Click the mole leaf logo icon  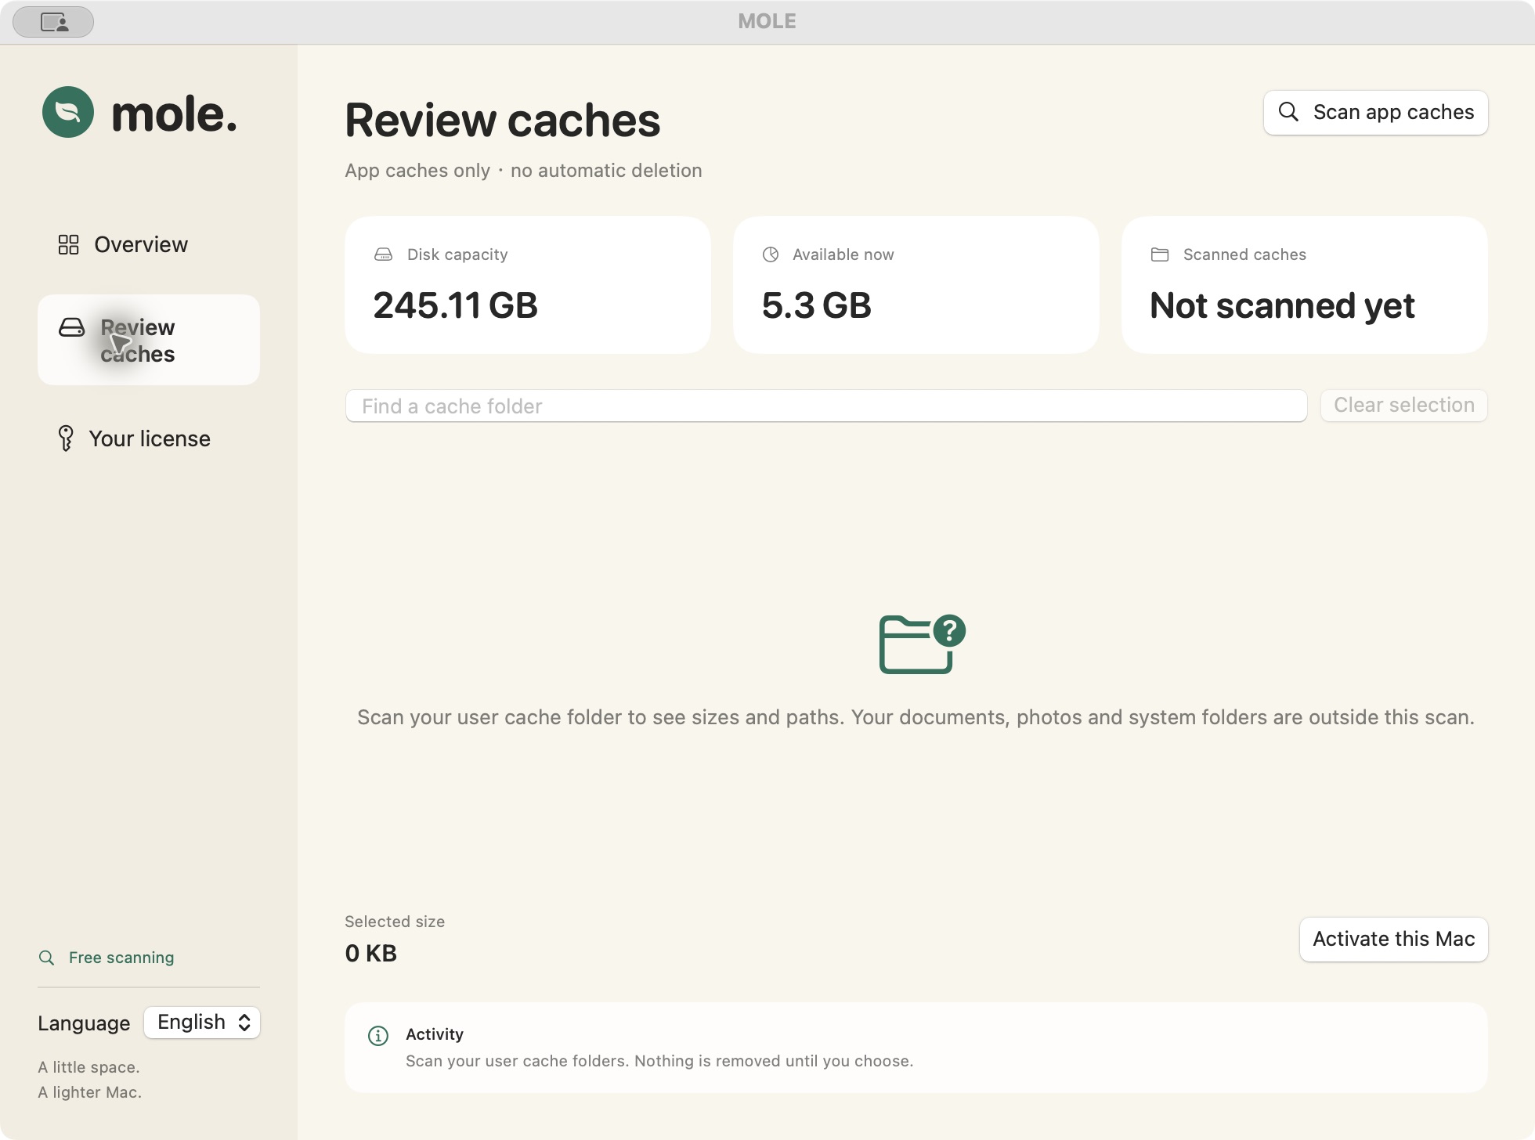click(68, 112)
